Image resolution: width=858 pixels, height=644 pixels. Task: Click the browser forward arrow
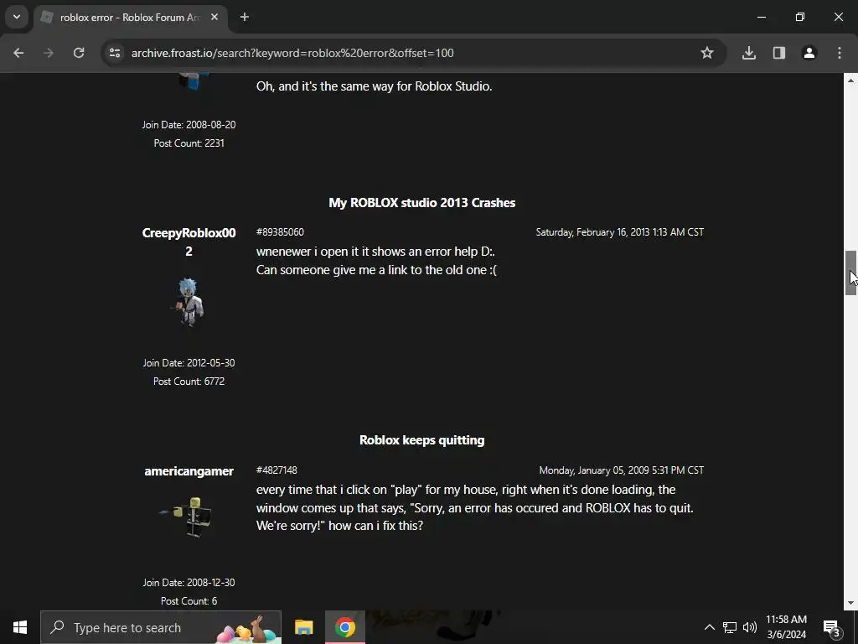point(49,53)
